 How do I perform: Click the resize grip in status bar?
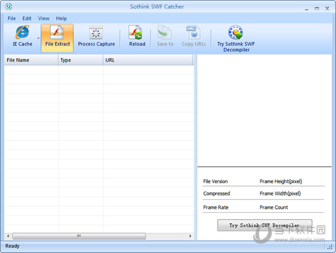point(330,247)
